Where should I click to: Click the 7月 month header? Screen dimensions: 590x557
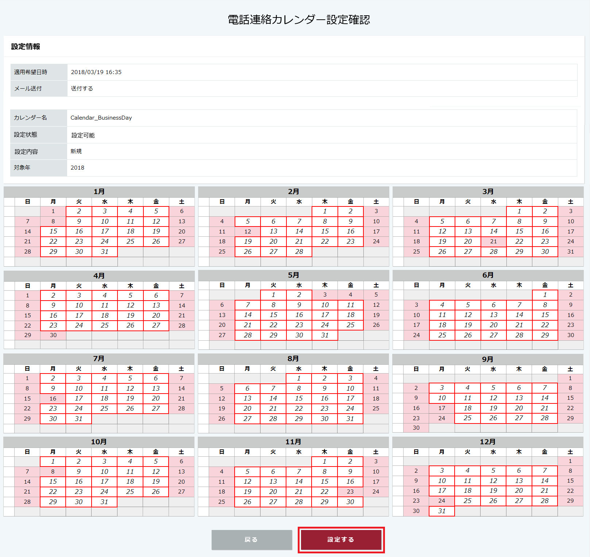coord(99,359)
